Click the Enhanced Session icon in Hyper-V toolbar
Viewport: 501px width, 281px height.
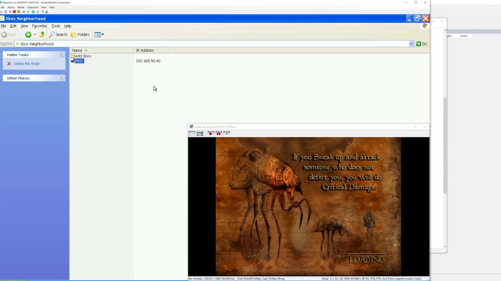tap(43, 12)
